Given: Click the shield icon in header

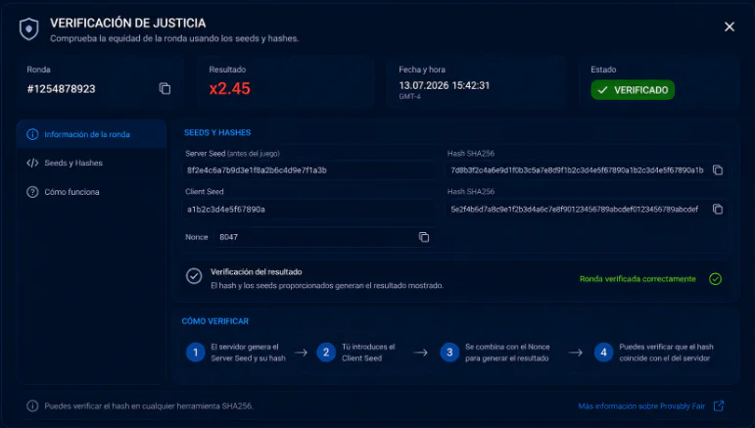Looking at the screenshot, I should (29, 28).
